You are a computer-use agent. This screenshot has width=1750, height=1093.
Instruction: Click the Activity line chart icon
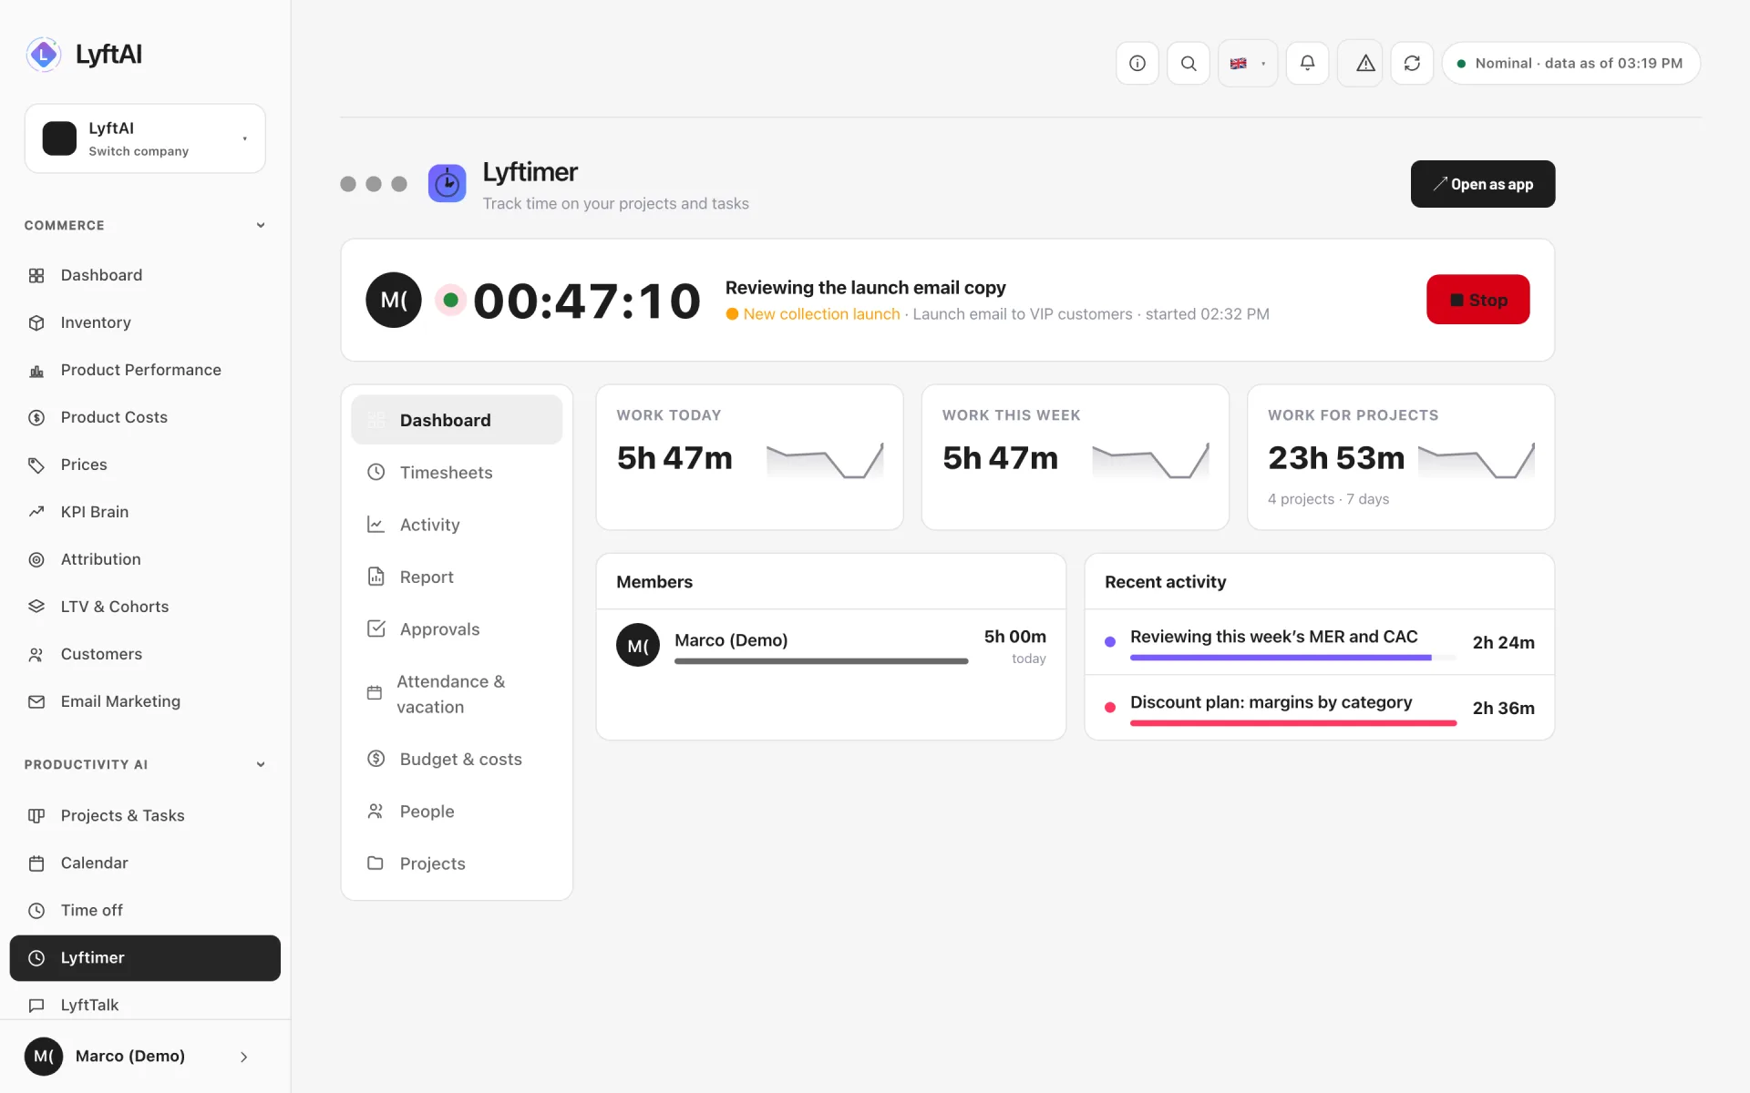pos(376,524)
